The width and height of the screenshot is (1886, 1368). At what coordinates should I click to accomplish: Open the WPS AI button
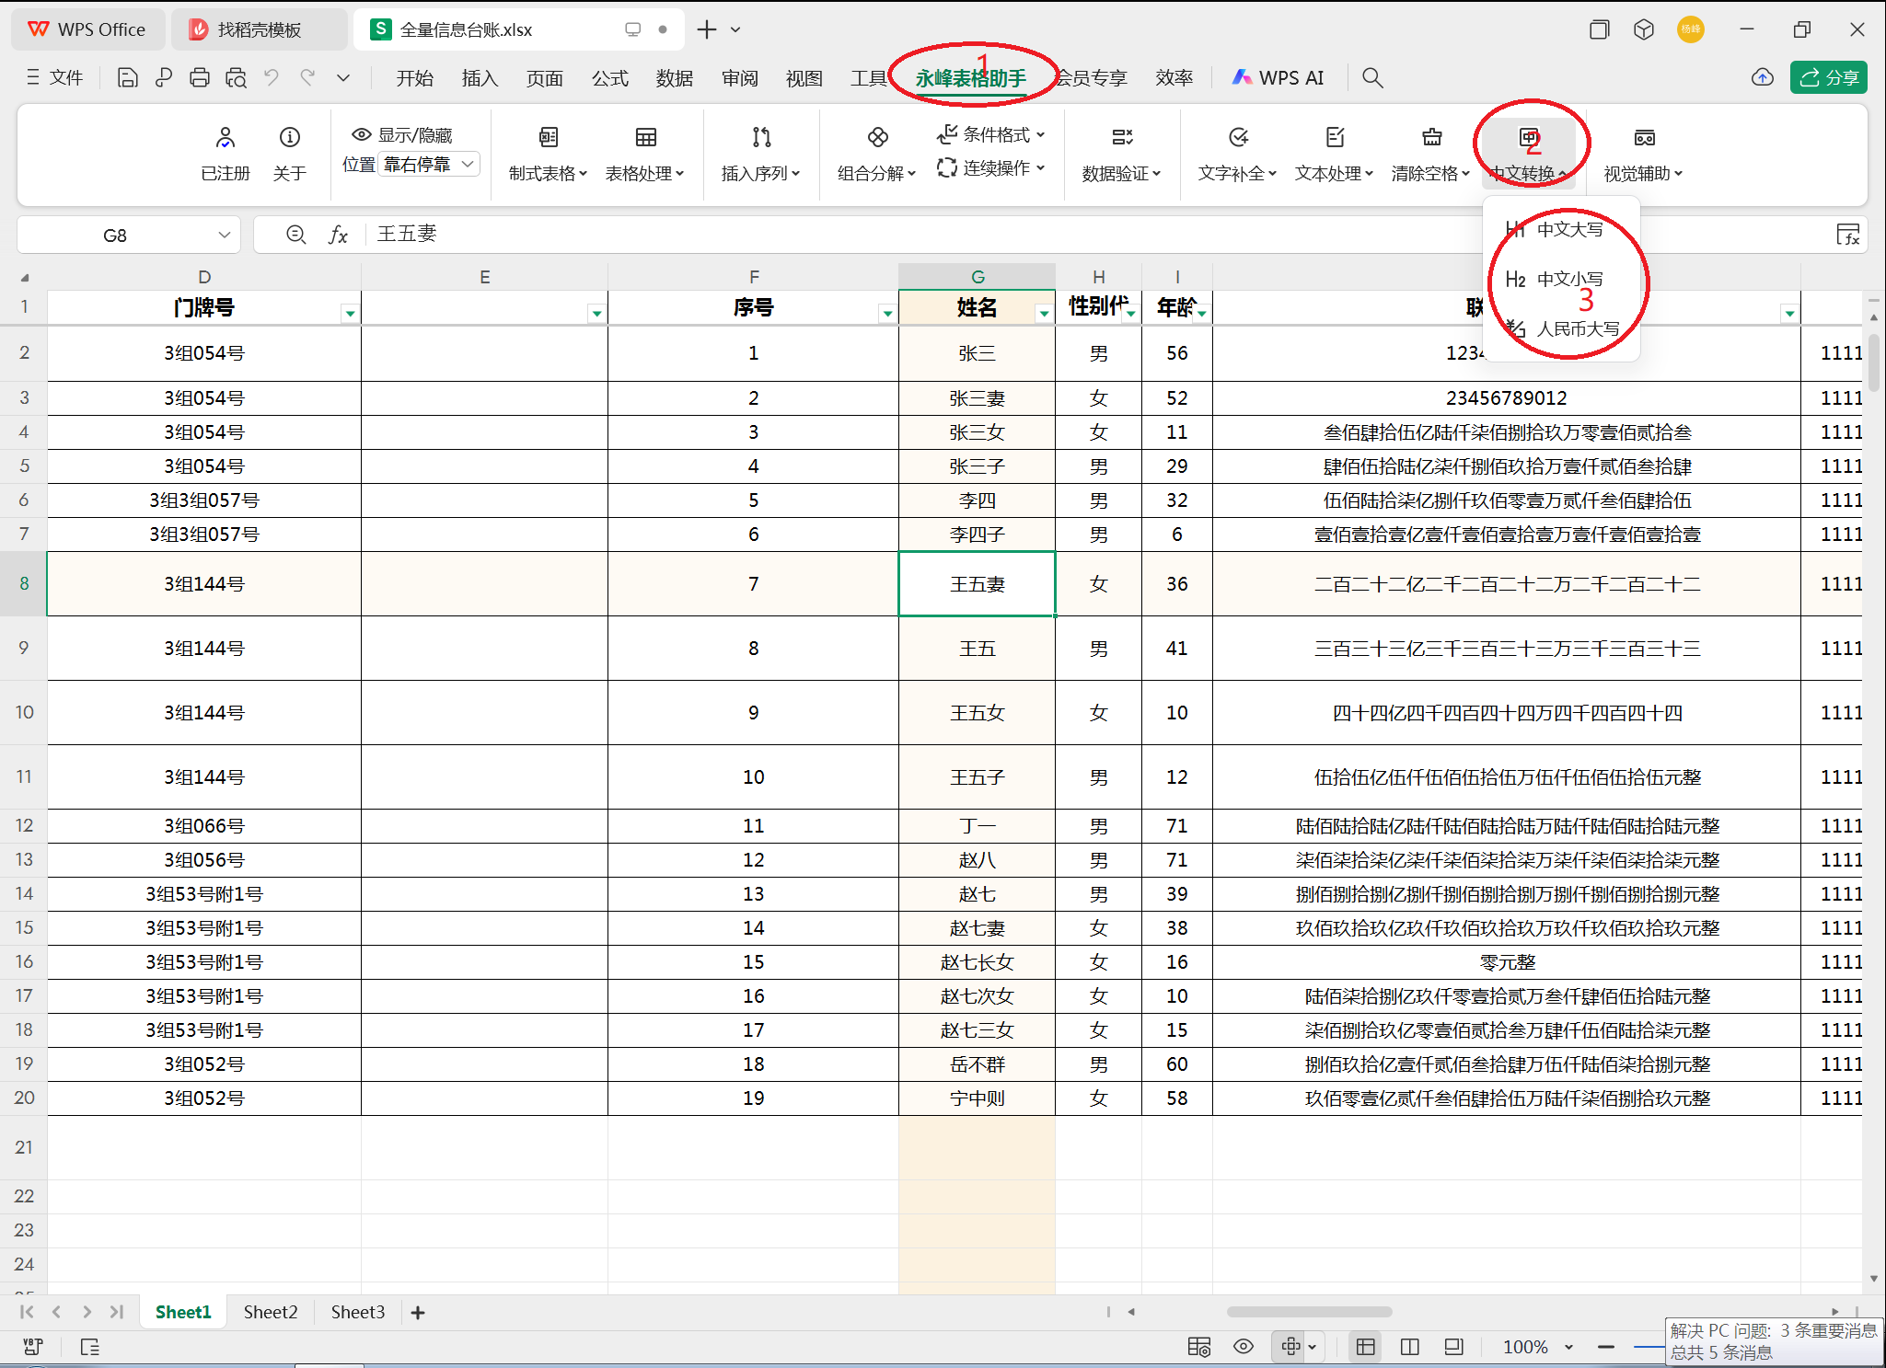1278,78
